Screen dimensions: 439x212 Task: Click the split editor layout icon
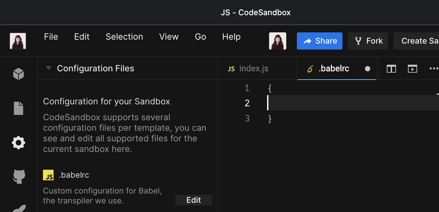click(x=391, y=69)
